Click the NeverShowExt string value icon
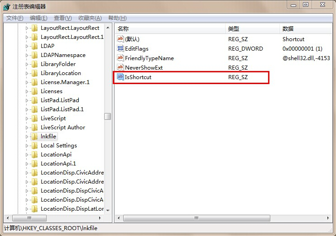The width and height of the screenshot is (336, 236). [x=120, y=67]
